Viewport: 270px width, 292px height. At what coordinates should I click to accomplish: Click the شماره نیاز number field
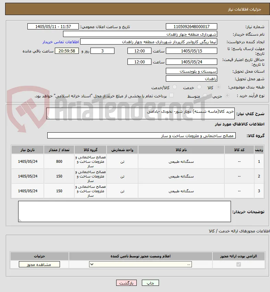[192, 26]
